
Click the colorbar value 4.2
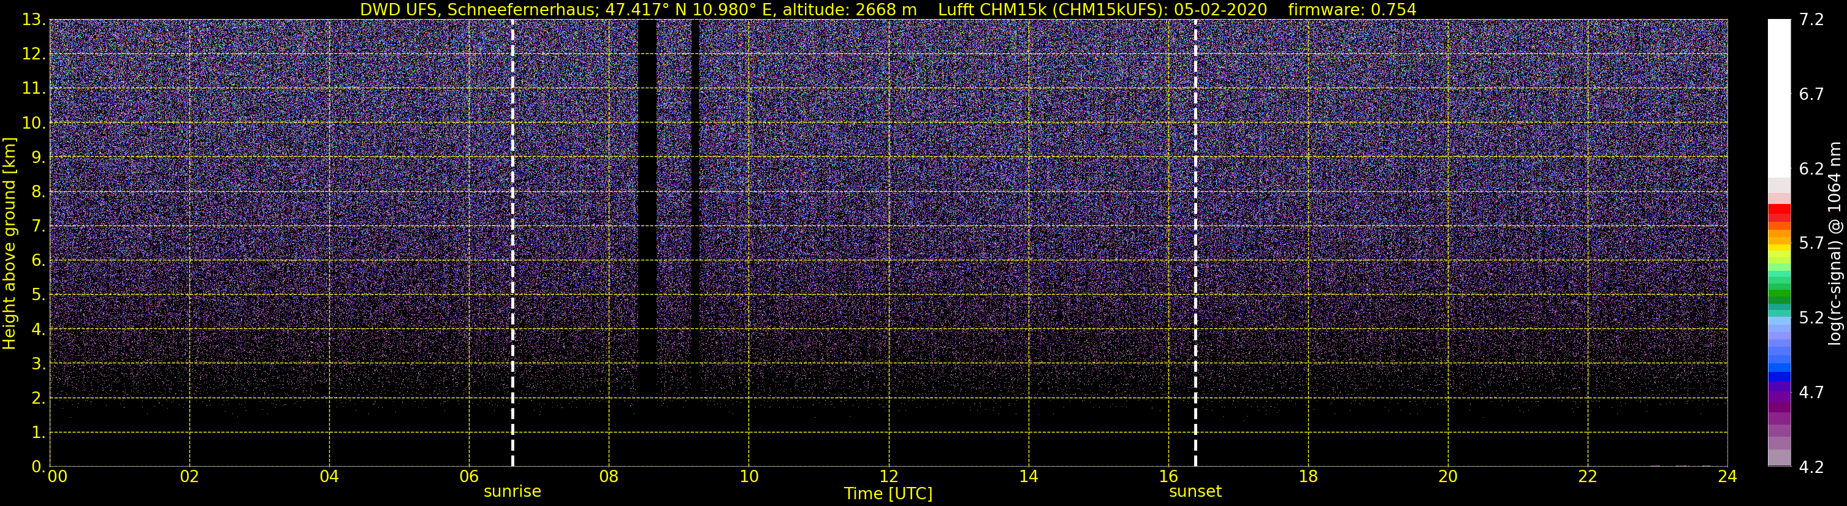tap(1811, 467)
